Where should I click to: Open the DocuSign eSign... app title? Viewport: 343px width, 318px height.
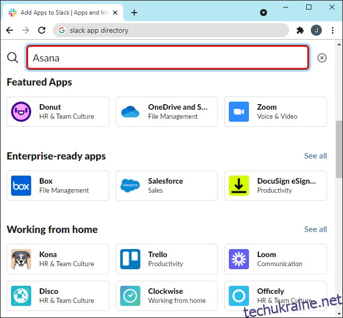[287, 181]
